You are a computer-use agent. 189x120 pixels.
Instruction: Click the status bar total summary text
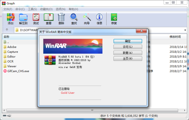tap(129, 116)
